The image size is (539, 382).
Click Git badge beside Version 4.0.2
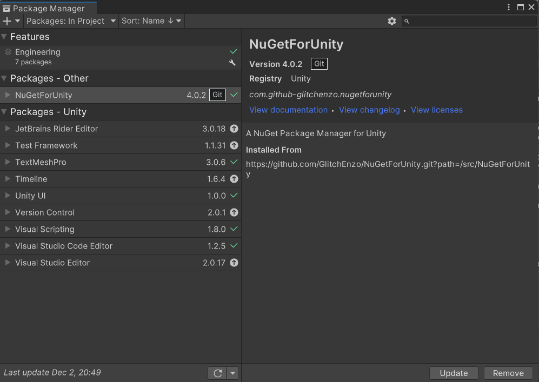319,64
